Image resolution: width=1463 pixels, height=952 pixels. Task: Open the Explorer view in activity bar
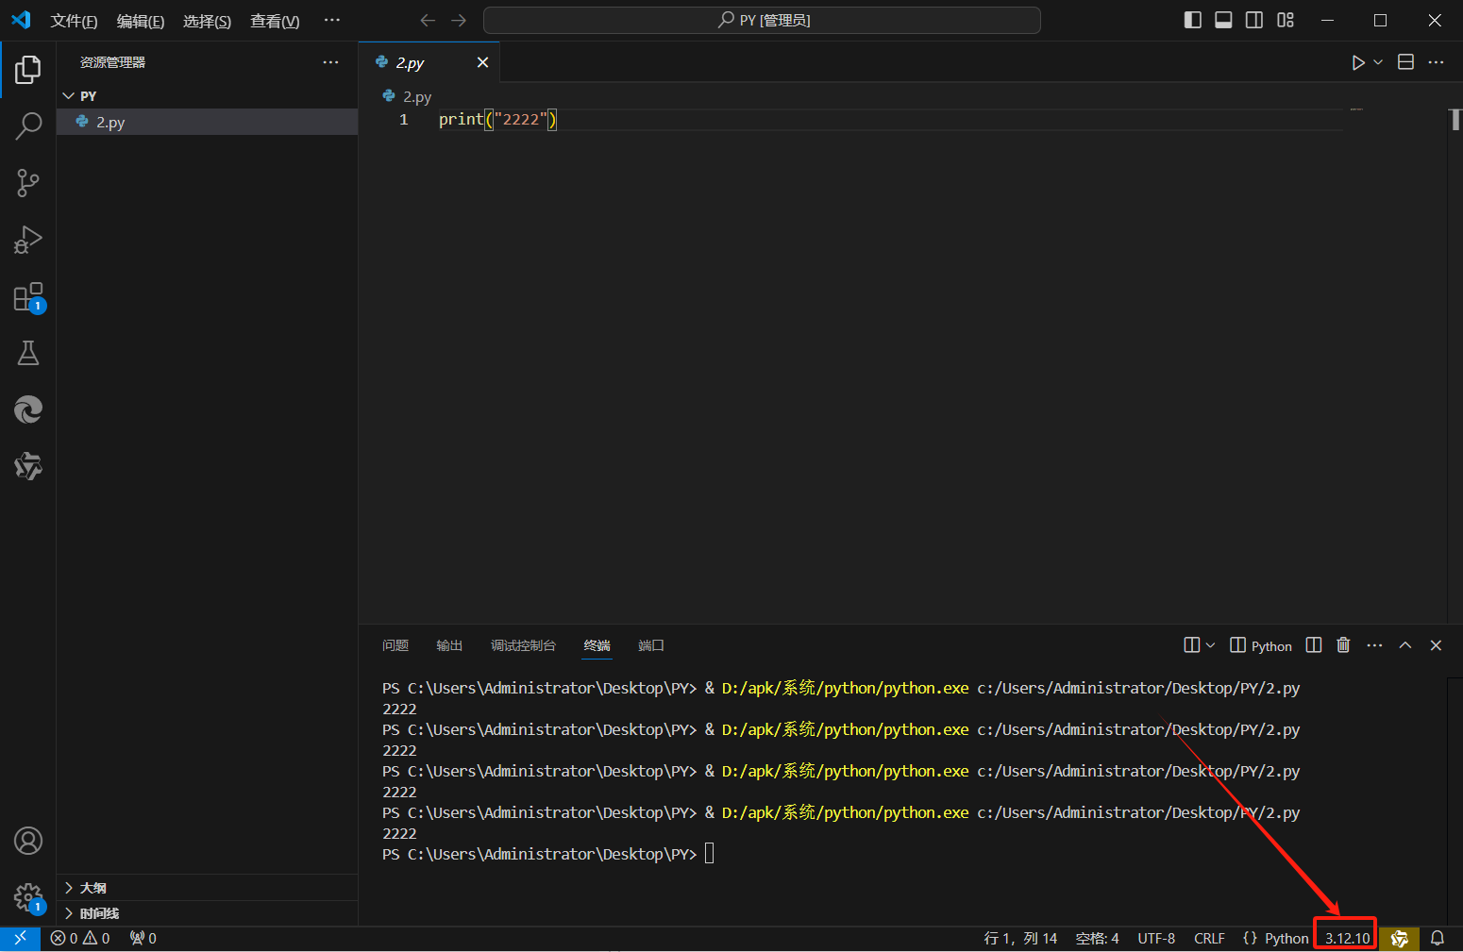point(28,70)
